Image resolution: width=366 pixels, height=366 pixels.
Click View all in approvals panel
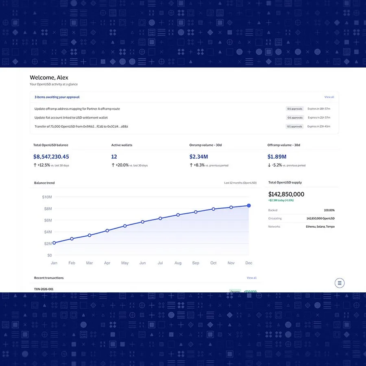pyautogui.click(x=329, y=97)
